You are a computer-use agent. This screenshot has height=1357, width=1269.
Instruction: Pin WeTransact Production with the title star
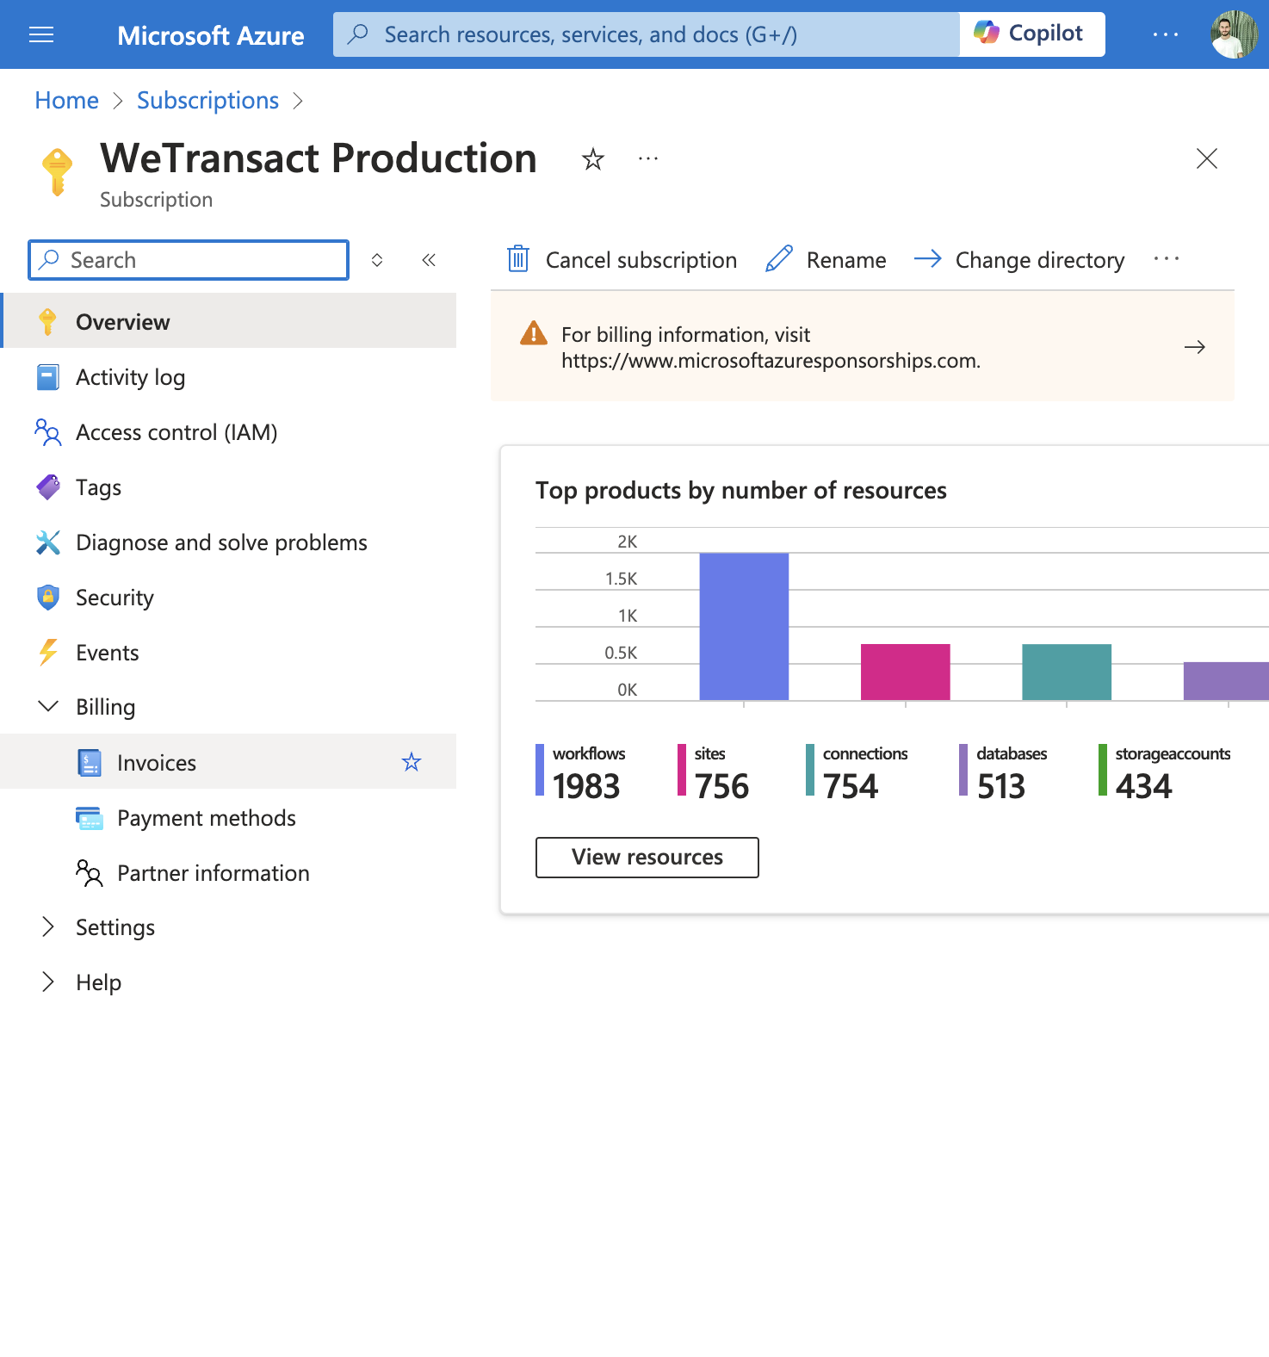593,159
